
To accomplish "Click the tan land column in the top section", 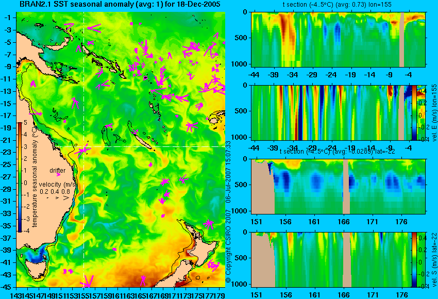I will [x=402, y=39].
